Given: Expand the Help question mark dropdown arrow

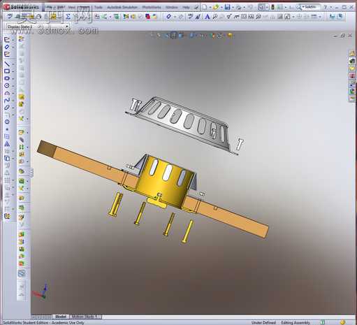Looking at the screenshot, I should 330,8.
